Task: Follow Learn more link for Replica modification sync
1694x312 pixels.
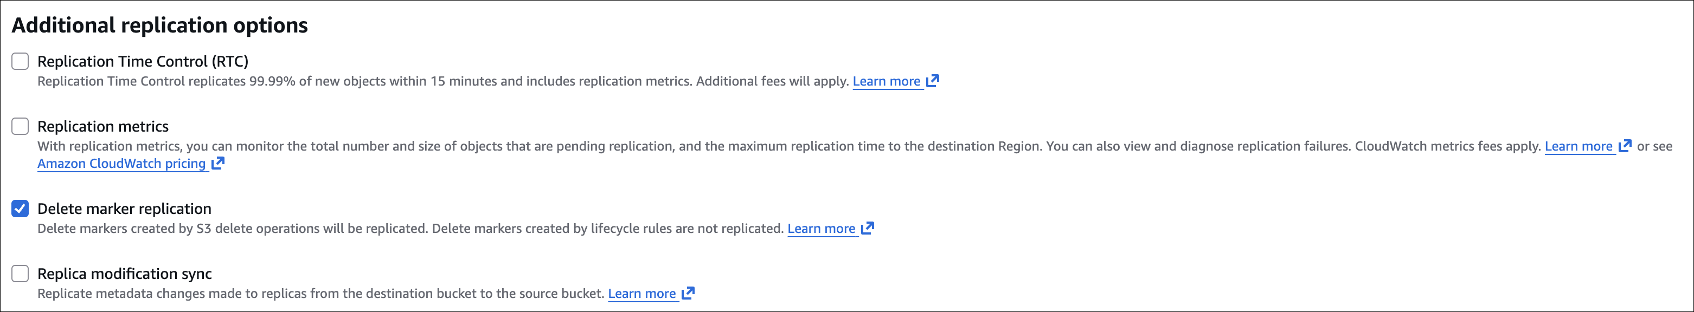Action: [x=641, y=294]
